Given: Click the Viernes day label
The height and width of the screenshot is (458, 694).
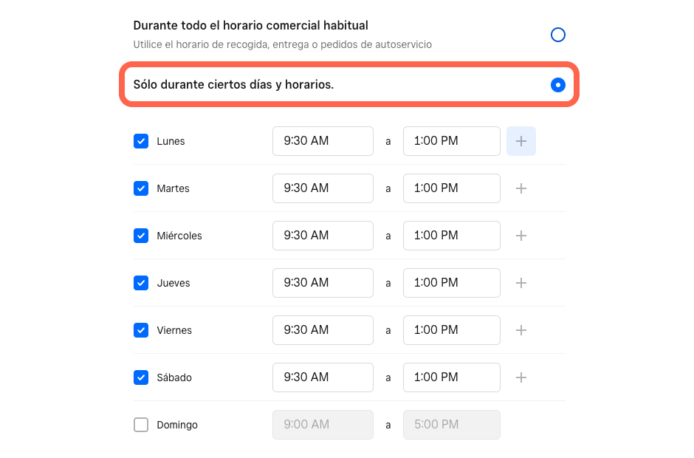Looking at the screenshot, I should (x=174, y=330).
